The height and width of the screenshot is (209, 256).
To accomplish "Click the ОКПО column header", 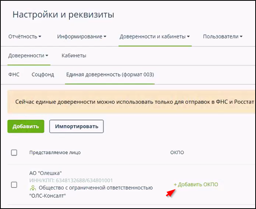I will [x=177, y=153].
